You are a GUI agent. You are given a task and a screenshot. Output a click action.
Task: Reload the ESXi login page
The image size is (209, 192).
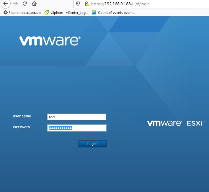[x=25, y=4]
